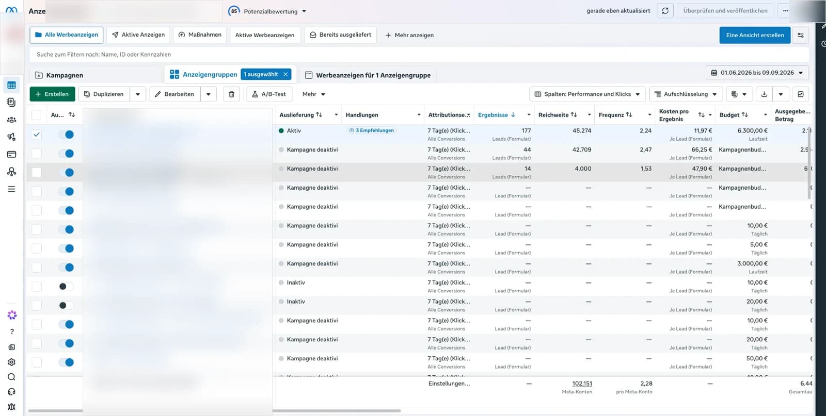Click the download export icon
Screen dimensions: 826x416
coord(764,94)
